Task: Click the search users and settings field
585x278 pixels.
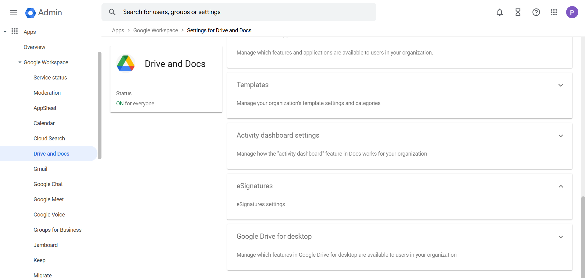Action: point(244,12)
